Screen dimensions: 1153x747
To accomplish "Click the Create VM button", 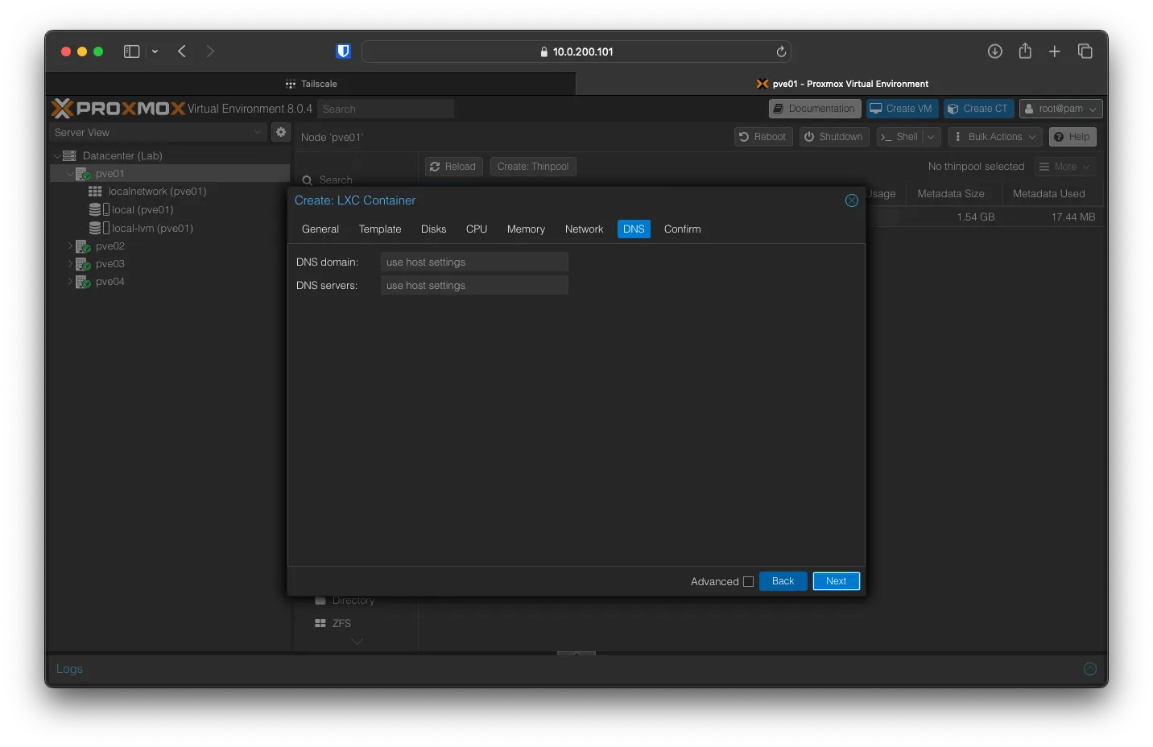I will 902,109.
